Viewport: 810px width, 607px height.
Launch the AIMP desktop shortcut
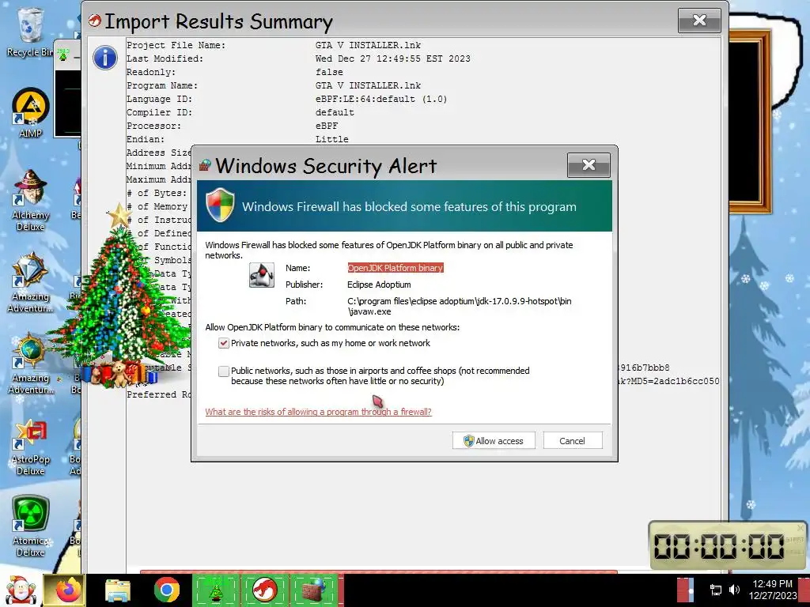click(x=31, y=112)
